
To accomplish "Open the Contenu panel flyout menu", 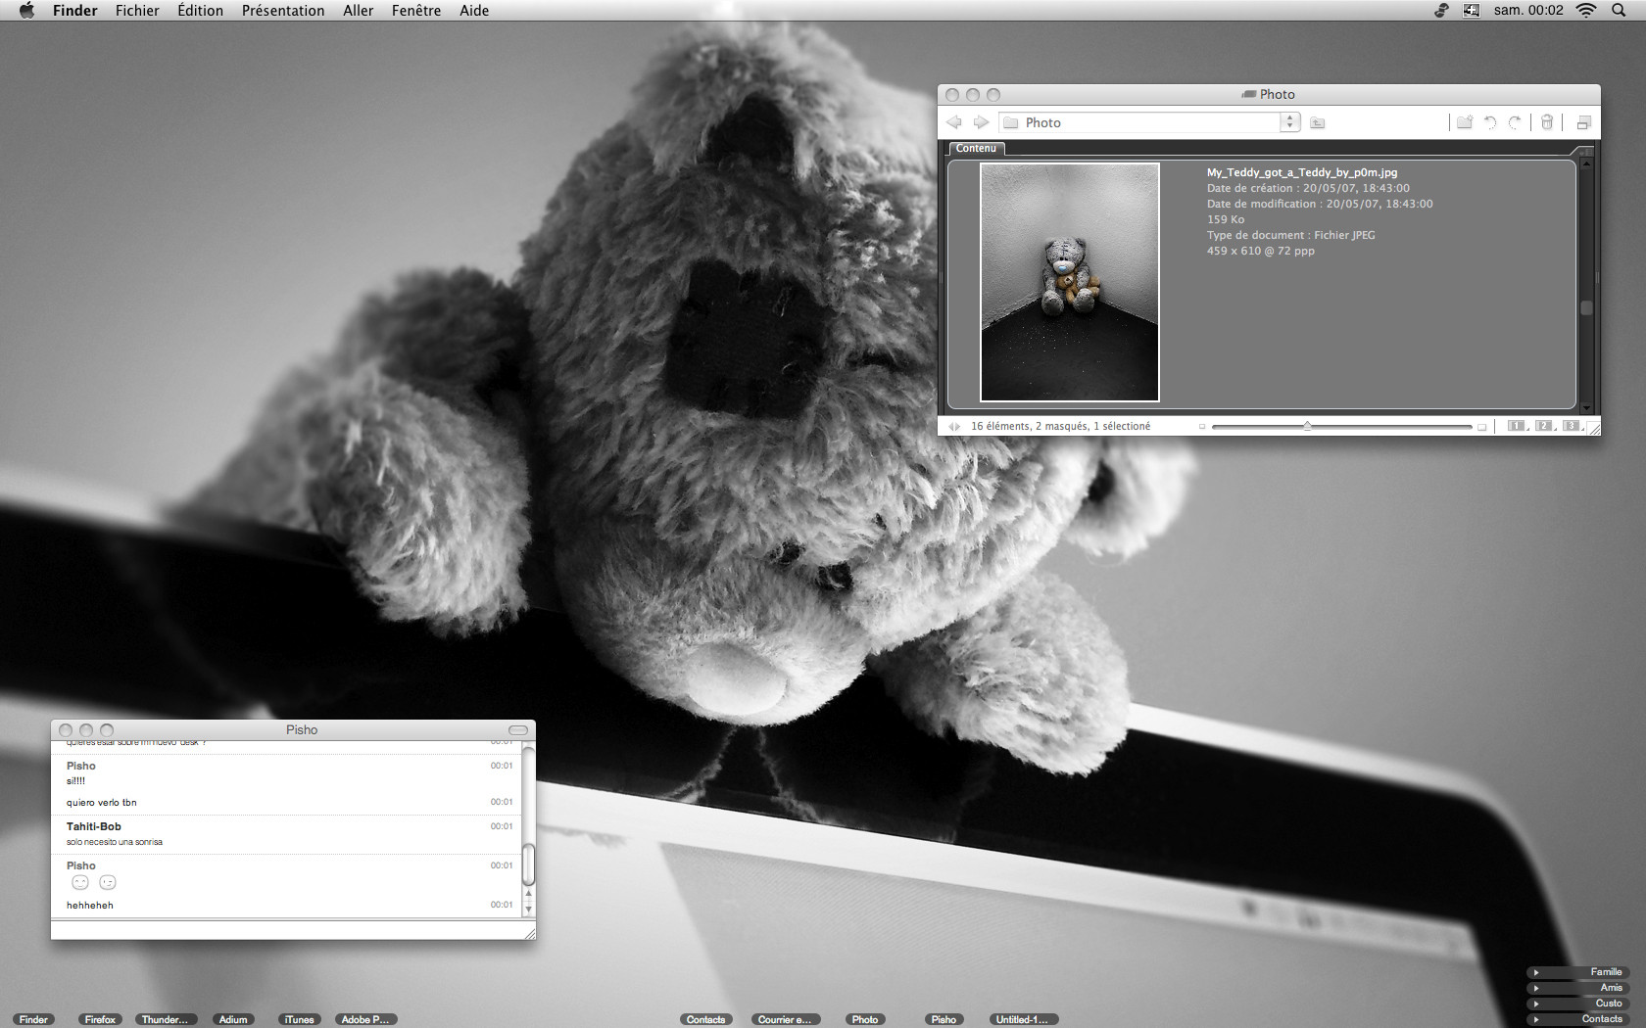I will (x=1587, y=152).
